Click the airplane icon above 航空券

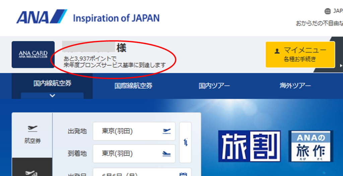coord(32,129)
